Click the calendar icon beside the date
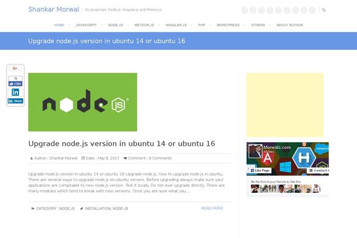 [83, 158]
